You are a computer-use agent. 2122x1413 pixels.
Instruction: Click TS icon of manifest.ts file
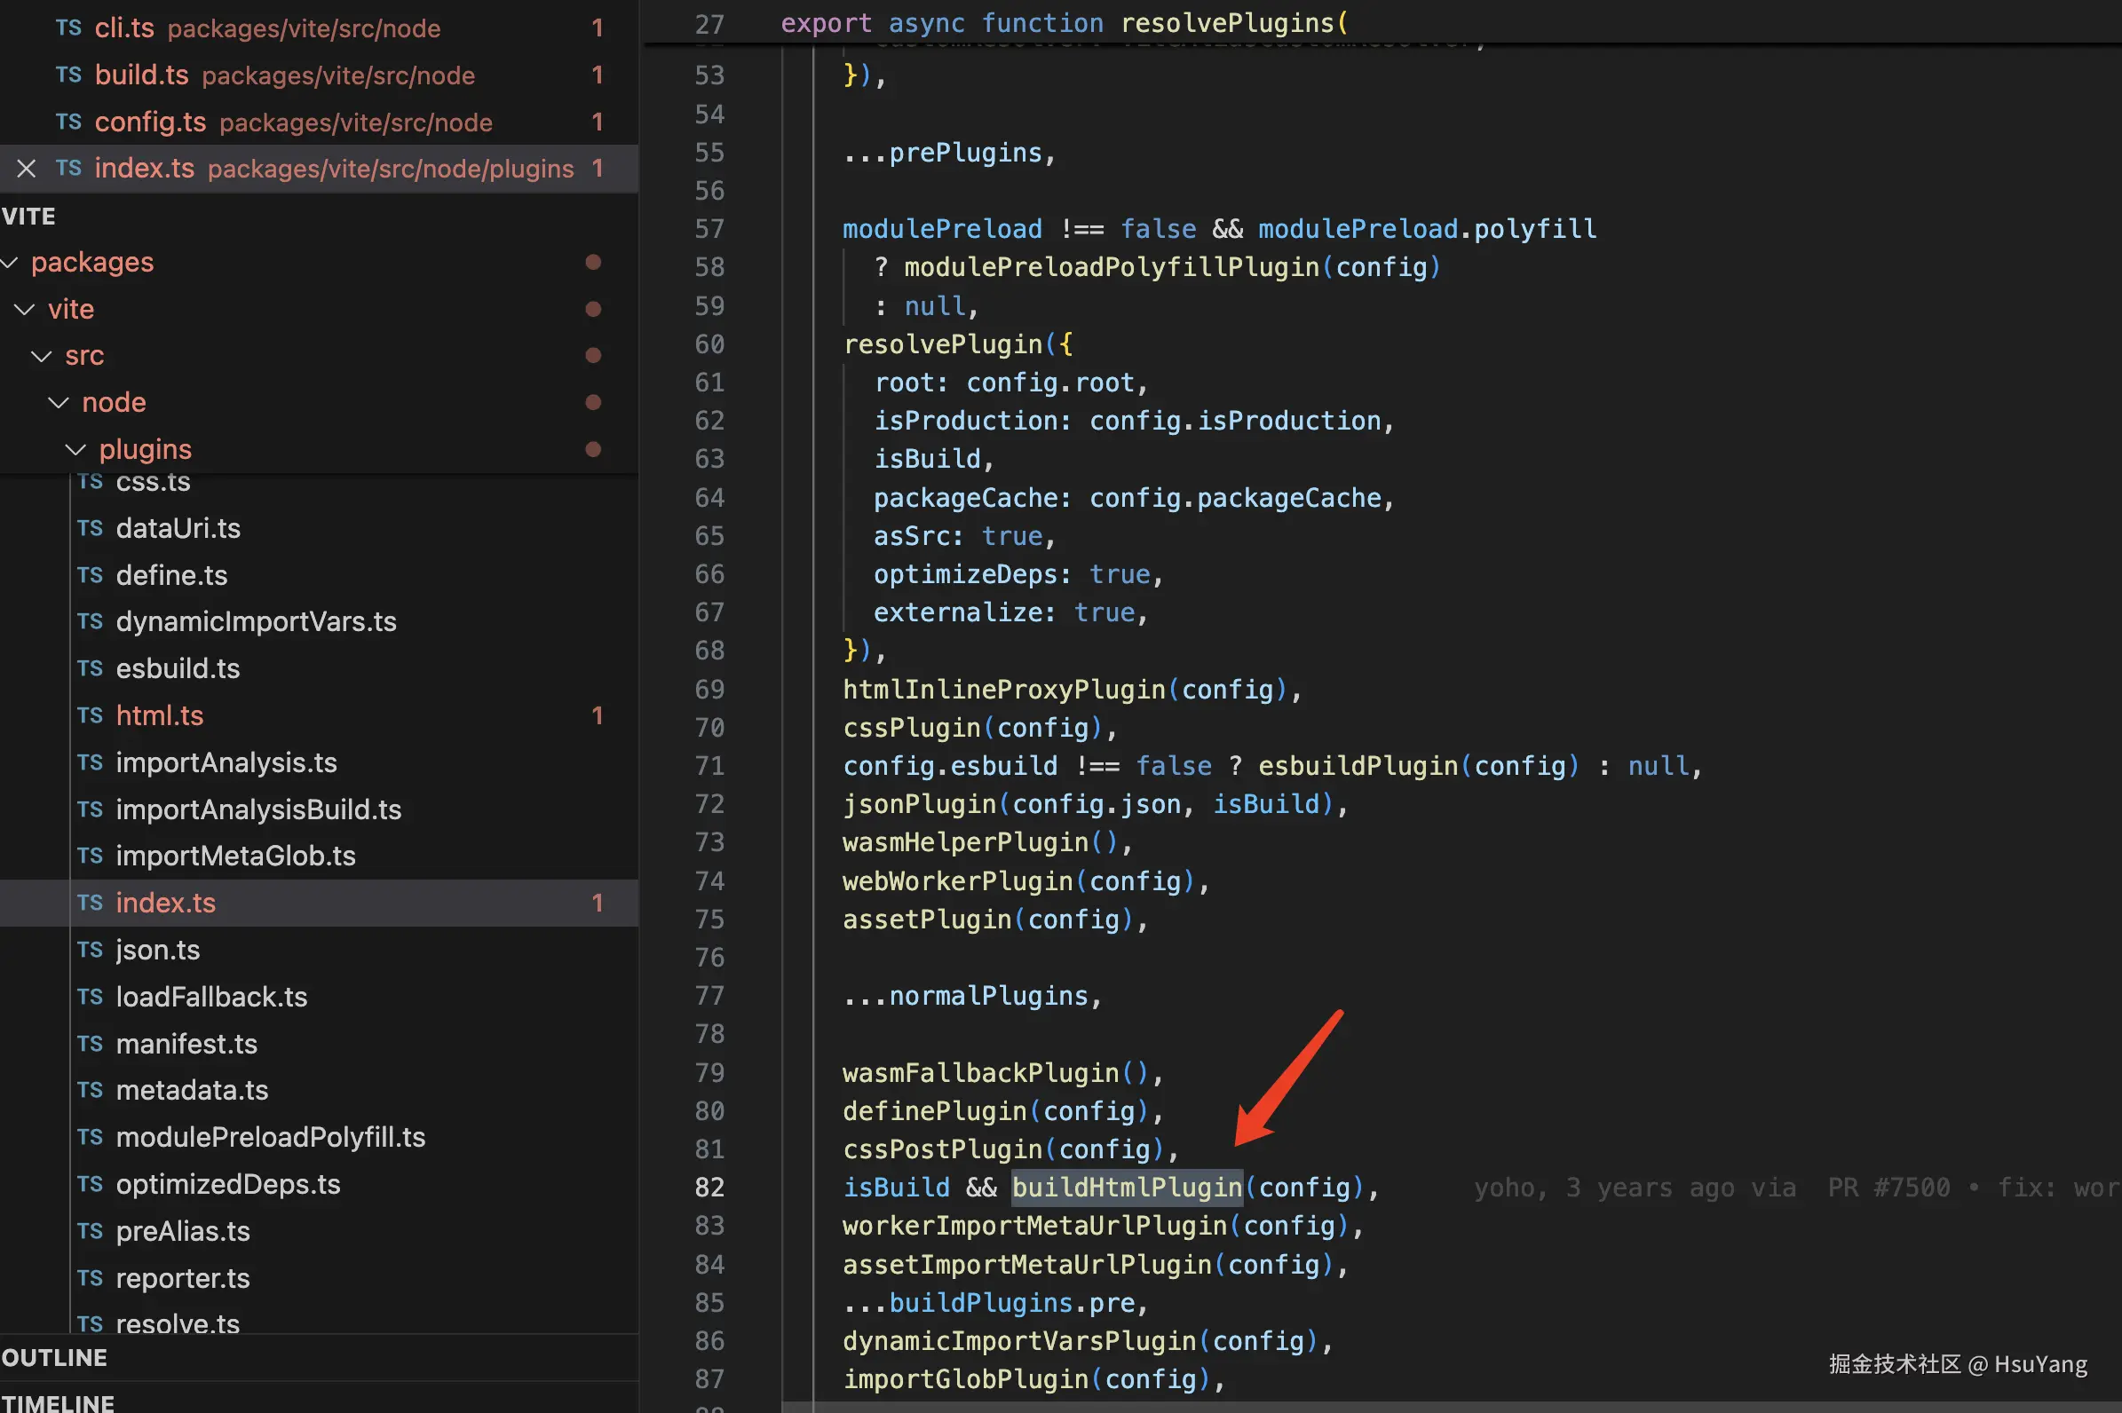pyautogui.click(x=91, y=1044)
